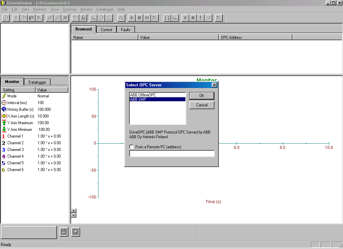Viewport: 343px width, 249px height.
Task: Switch to the Browsed tab
Action: (x=83, y=29)
